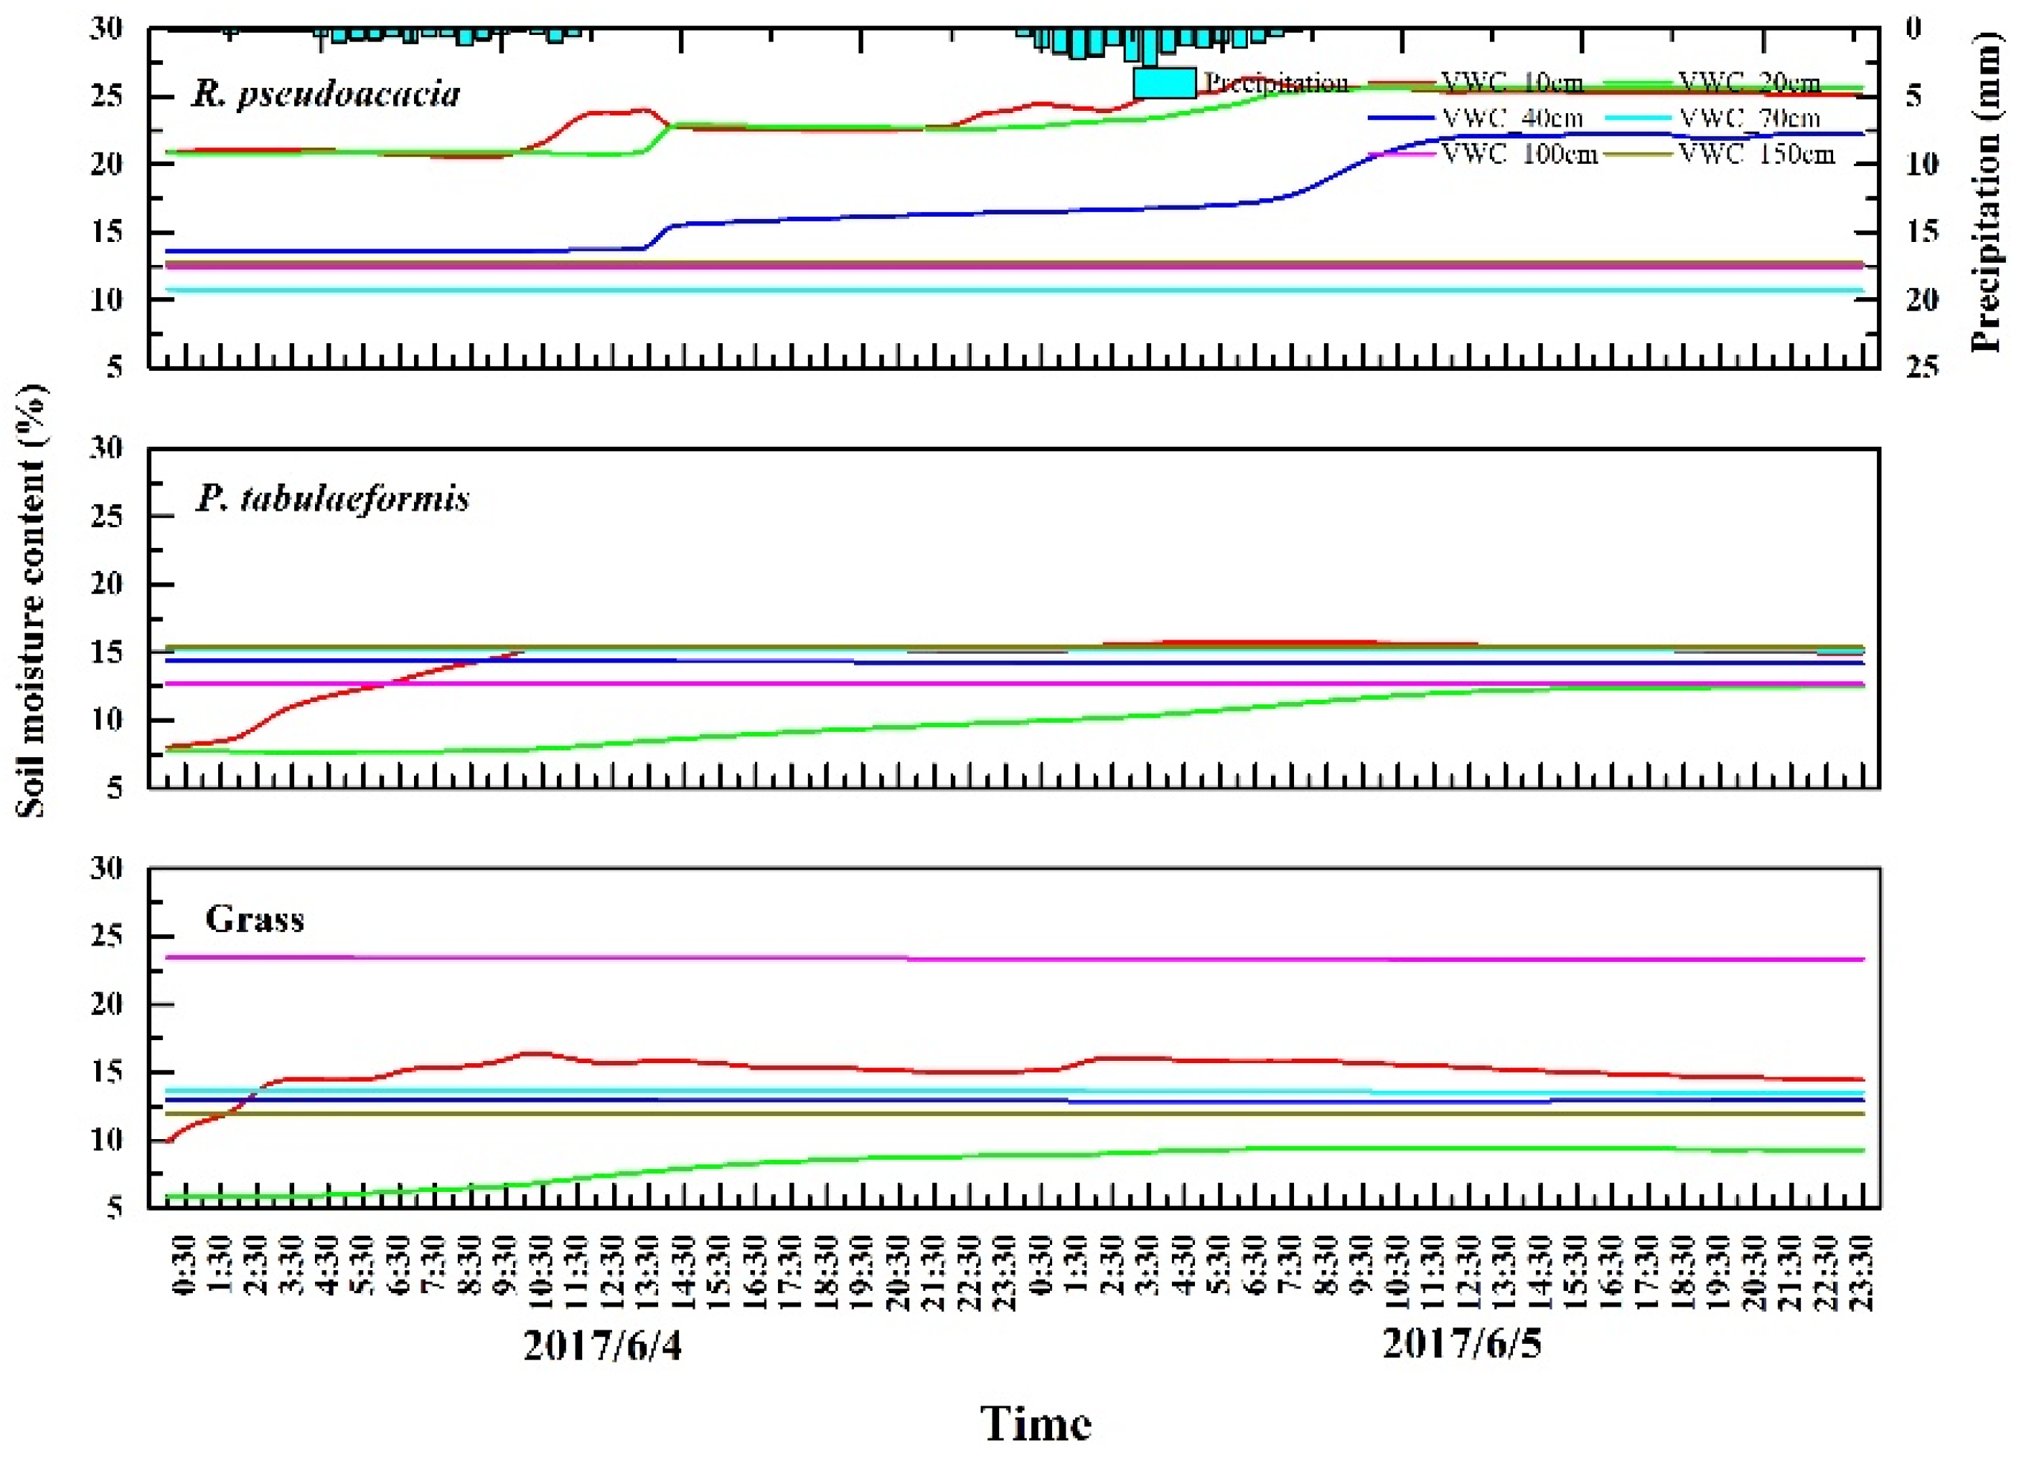2020x1457 pixels.
Task: Click the Grass panel title
Action: [255, 918]
